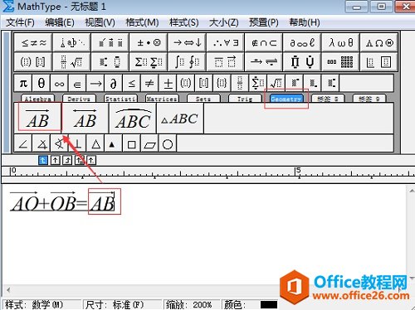Open the boxes templates palette
415x310 pixels.
pos(379,61)
